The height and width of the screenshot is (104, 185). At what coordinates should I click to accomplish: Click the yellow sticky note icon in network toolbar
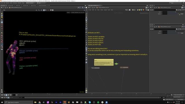140,10
